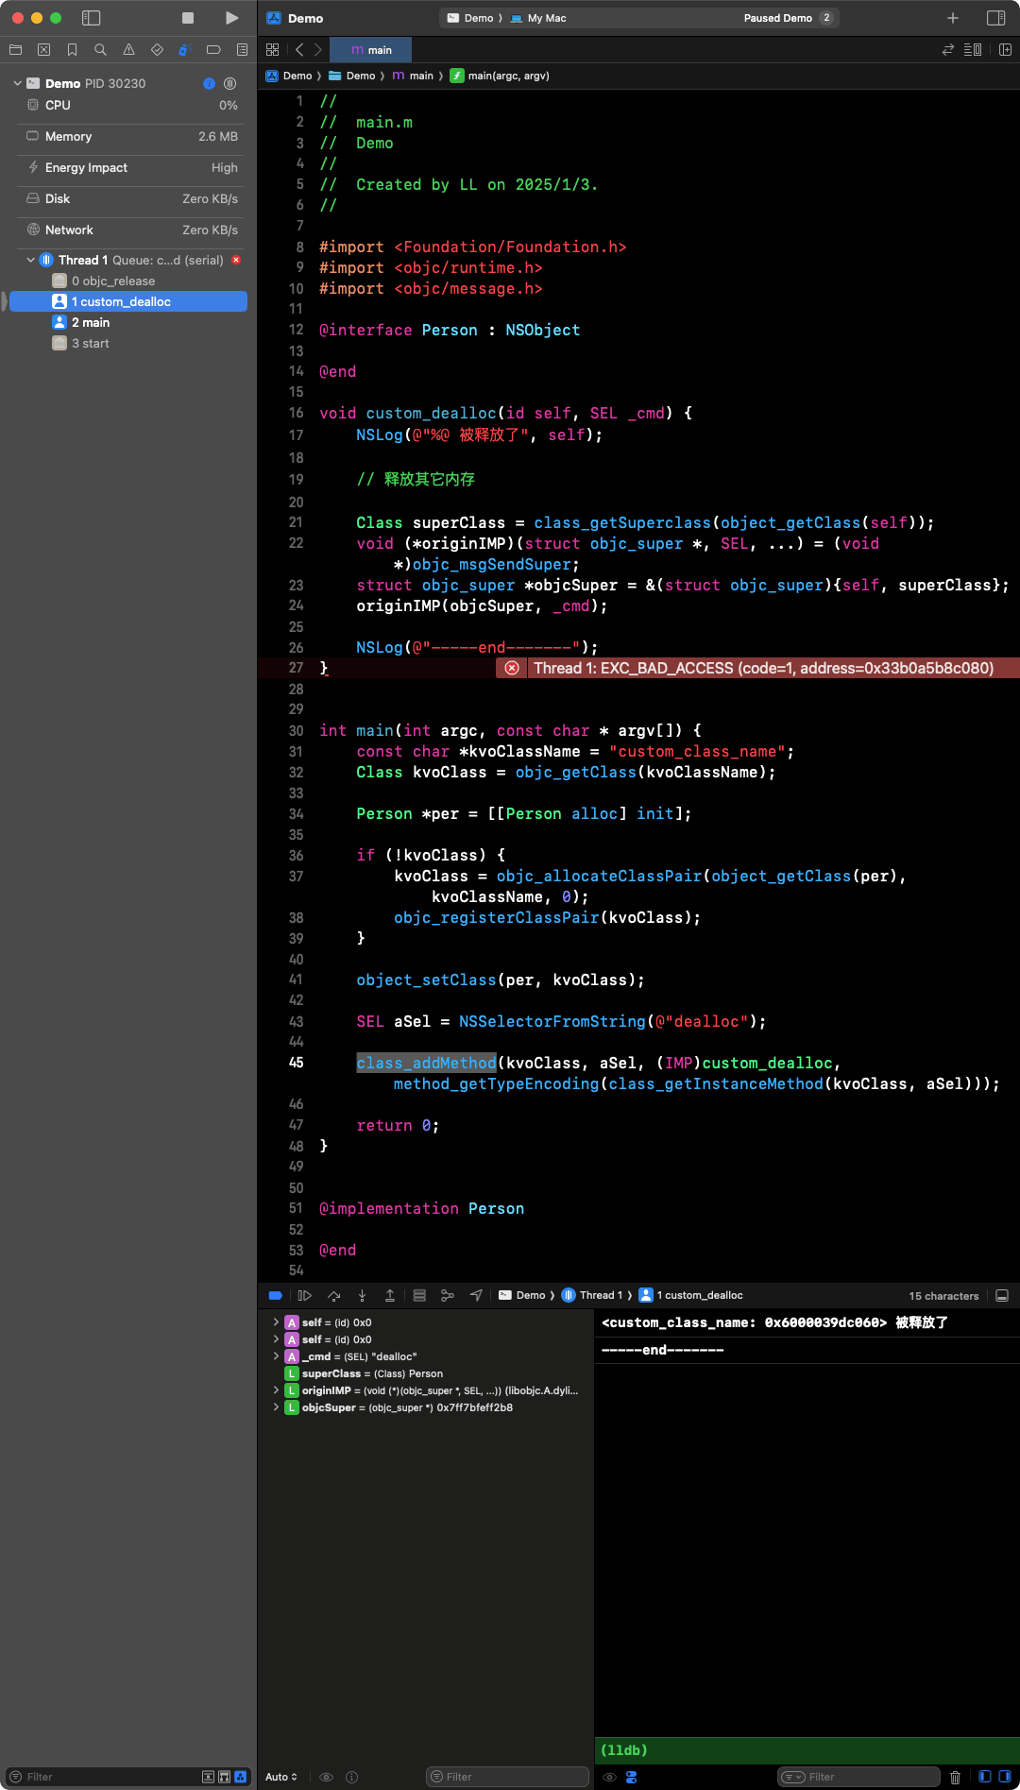Open the Issue navigator

128,50
